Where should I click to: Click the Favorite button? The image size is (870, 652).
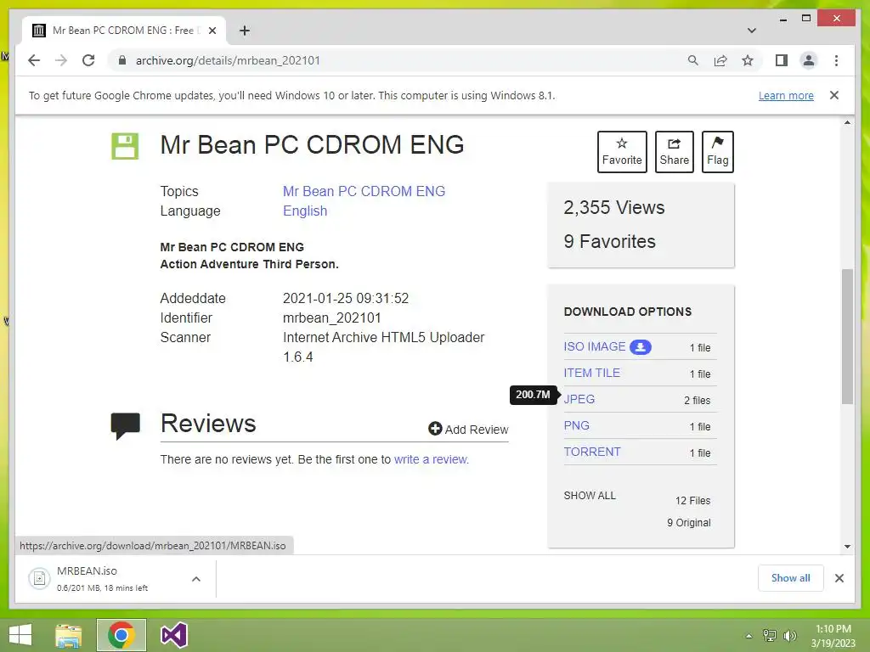(x=622, y=152)
